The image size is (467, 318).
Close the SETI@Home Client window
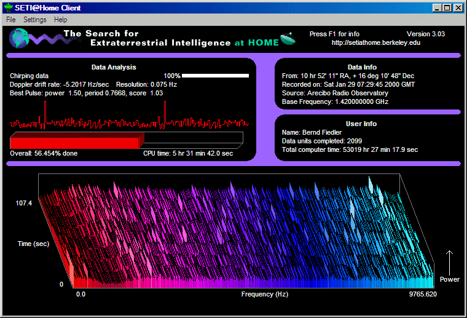coord(458,8)
